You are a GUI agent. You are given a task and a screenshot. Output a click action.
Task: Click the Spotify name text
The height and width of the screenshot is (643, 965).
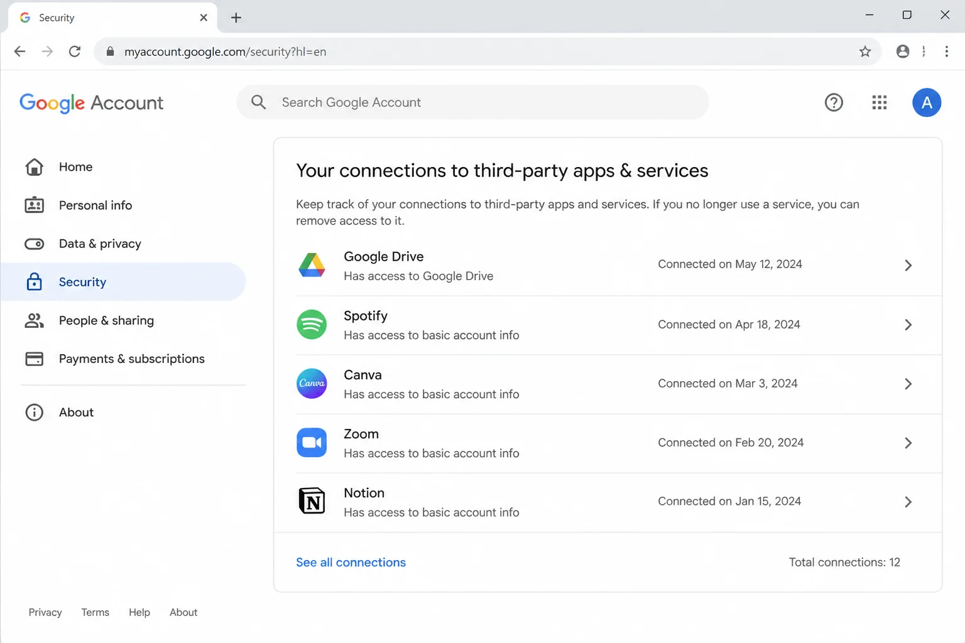coord(366,316)
